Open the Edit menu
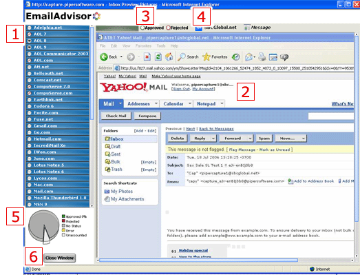The image size is (360, 275). coord(114,45)
